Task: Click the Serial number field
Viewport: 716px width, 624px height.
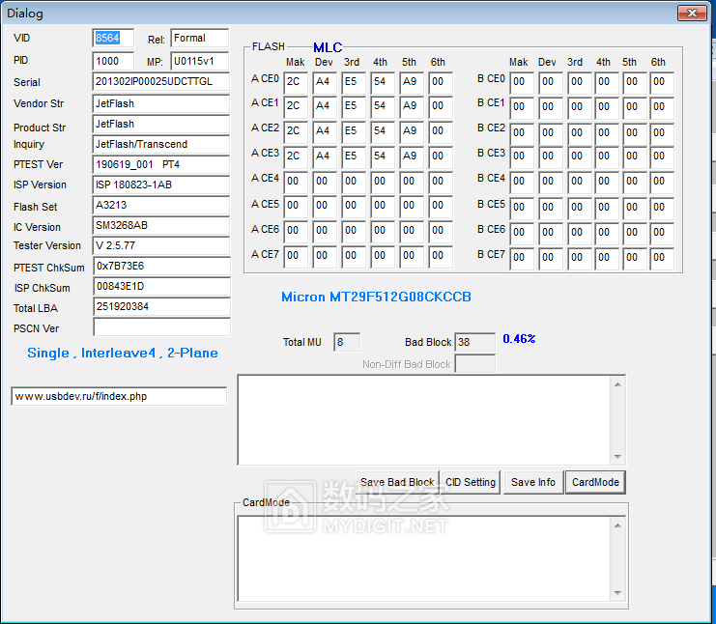Action: tap(161, 82)
